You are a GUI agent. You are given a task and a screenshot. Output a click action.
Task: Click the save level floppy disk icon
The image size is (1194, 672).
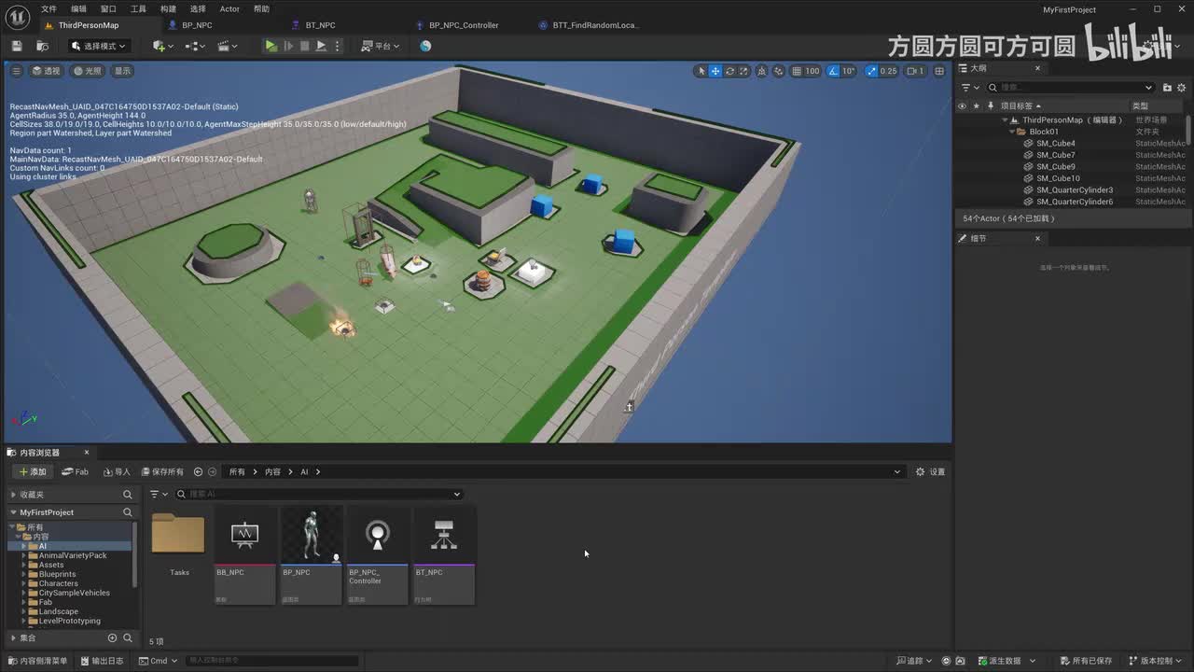point(17,46)
